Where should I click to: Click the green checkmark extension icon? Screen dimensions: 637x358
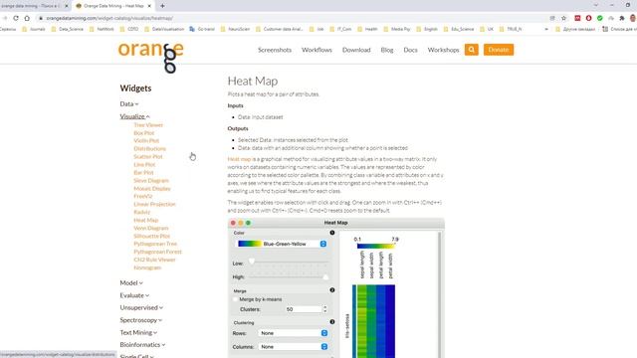pyautogui.click(x=600, y=18)
